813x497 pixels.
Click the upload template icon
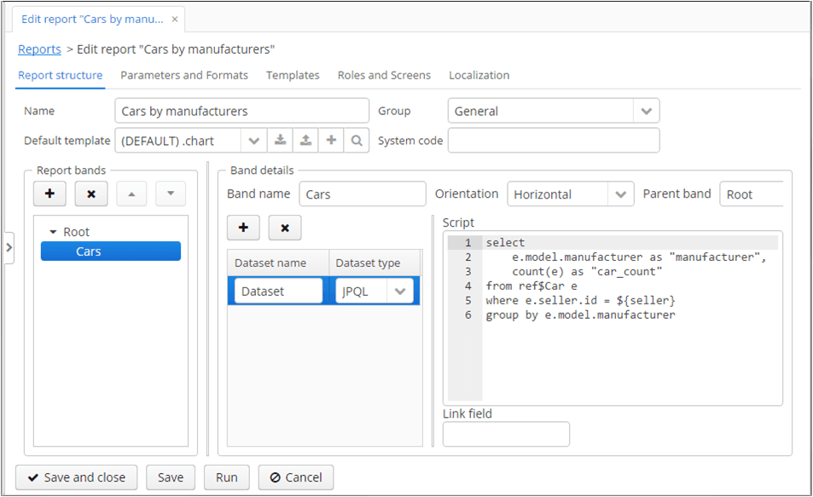(305, 141)
